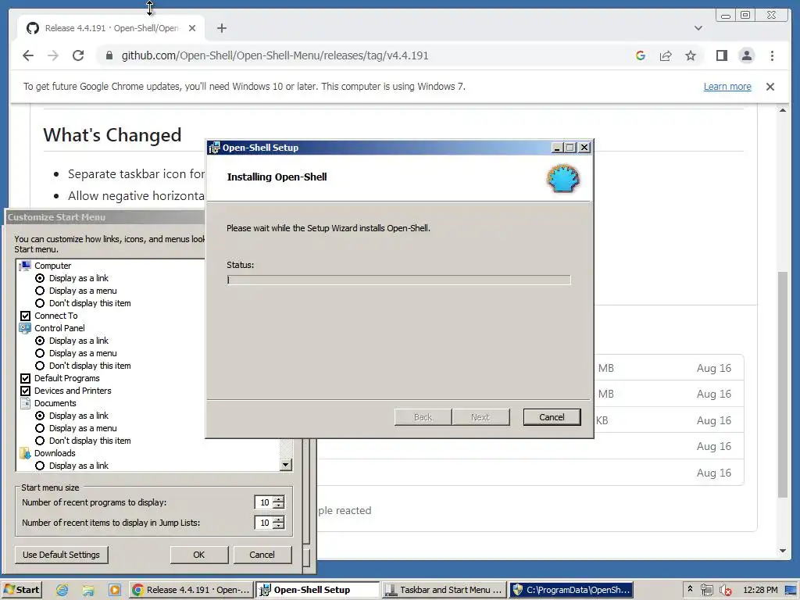Switch to Chrome Release taskbar button
Image resolution: width=800 pixels, height=600 pixels.
tap(191, 590)
